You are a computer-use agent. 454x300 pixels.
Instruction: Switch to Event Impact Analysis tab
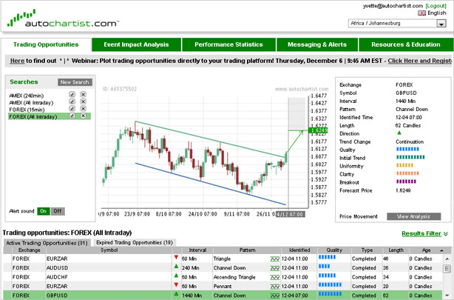coord(137,44)
